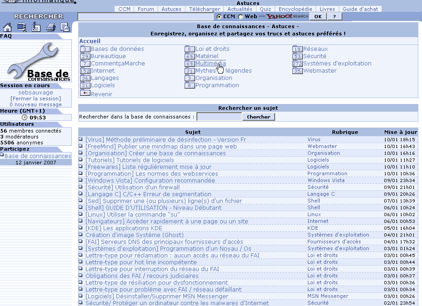422x306 pixels.
Task: Click the printer icon in the sidebar
Action: tap(50, 27)
